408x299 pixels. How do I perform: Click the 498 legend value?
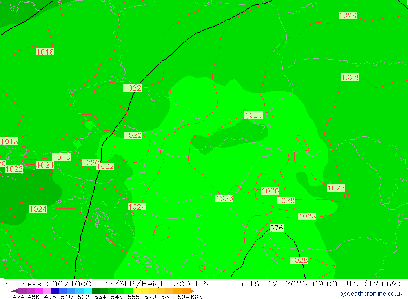tap(50, 297)
